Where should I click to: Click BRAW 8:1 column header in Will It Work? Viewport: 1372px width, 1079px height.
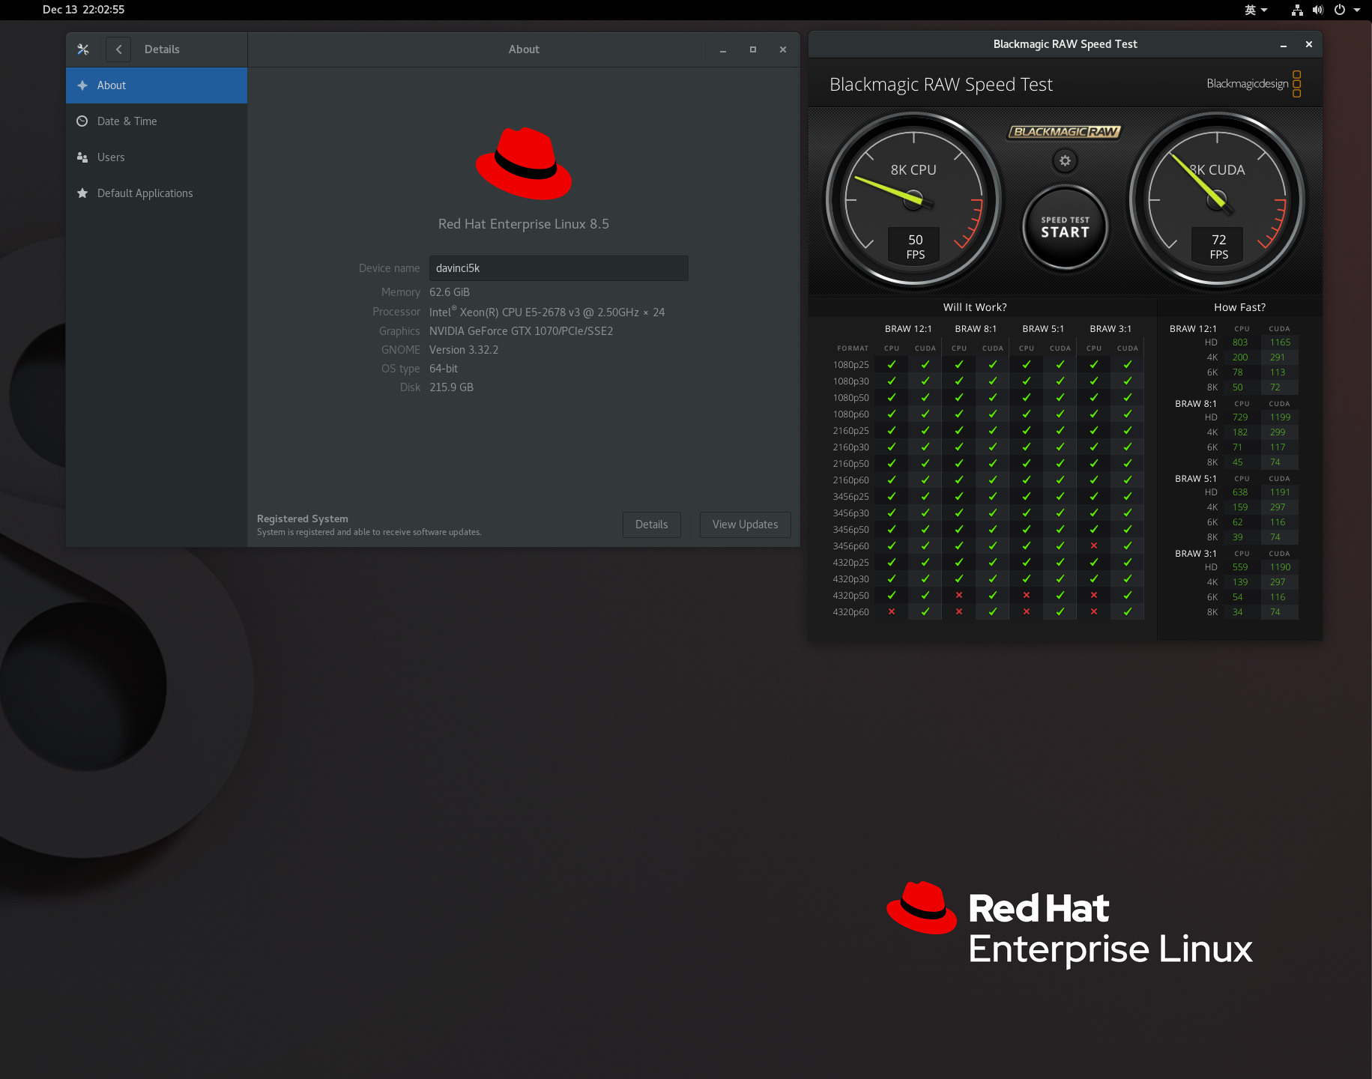pyautogui.click(x=976, y=329)
